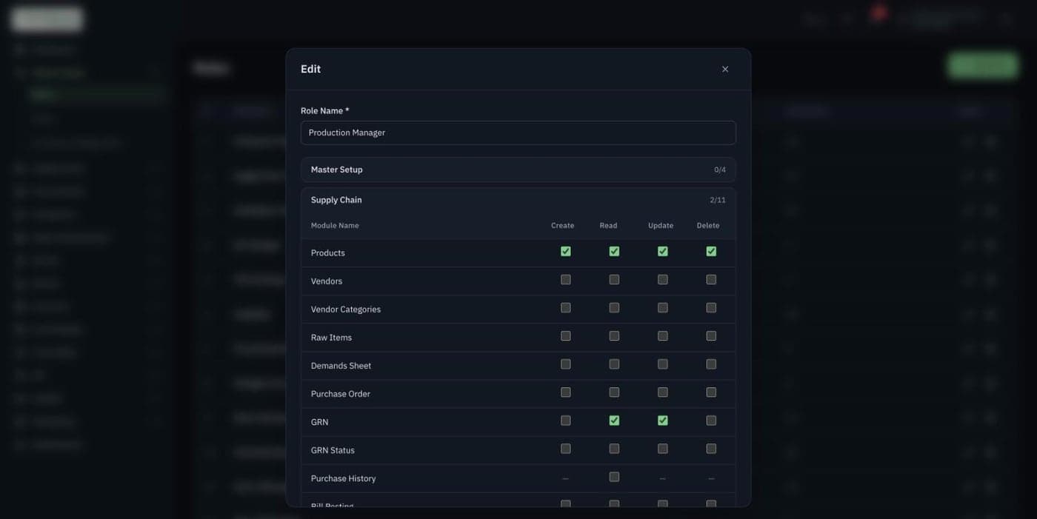This screenshot has height=519, width=1037.
Task: Disable Update permission for GRN
Action: point(663,421)
